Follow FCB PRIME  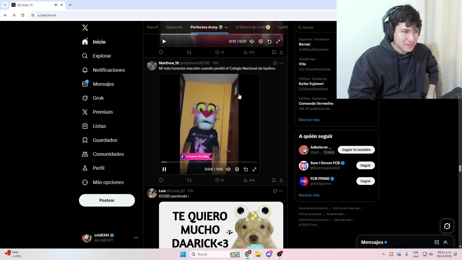click(x=365, y=181)
